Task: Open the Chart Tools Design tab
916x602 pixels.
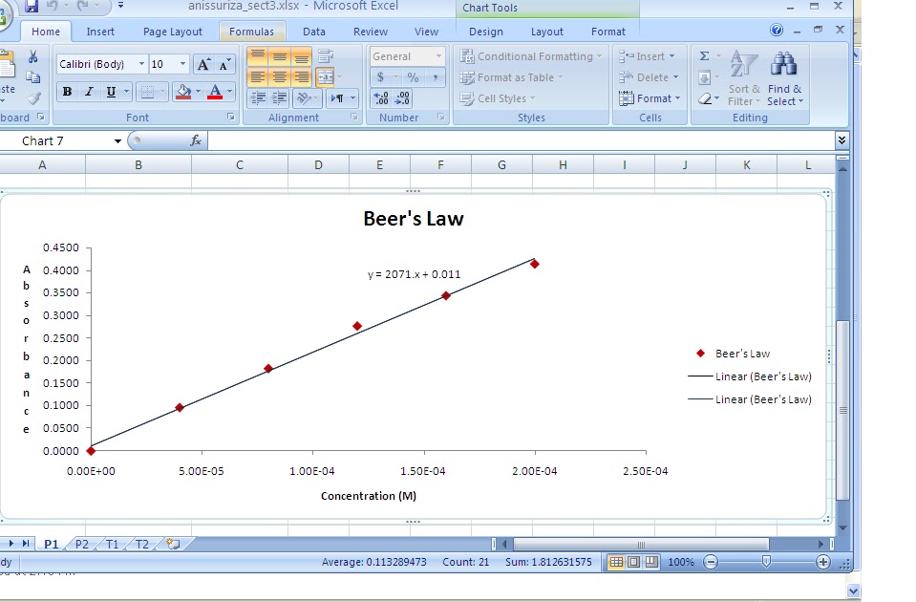Action: click(486, 32)
